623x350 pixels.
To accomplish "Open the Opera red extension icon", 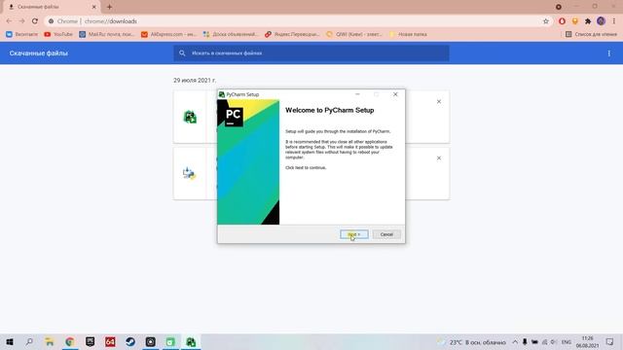I will 562,21.
